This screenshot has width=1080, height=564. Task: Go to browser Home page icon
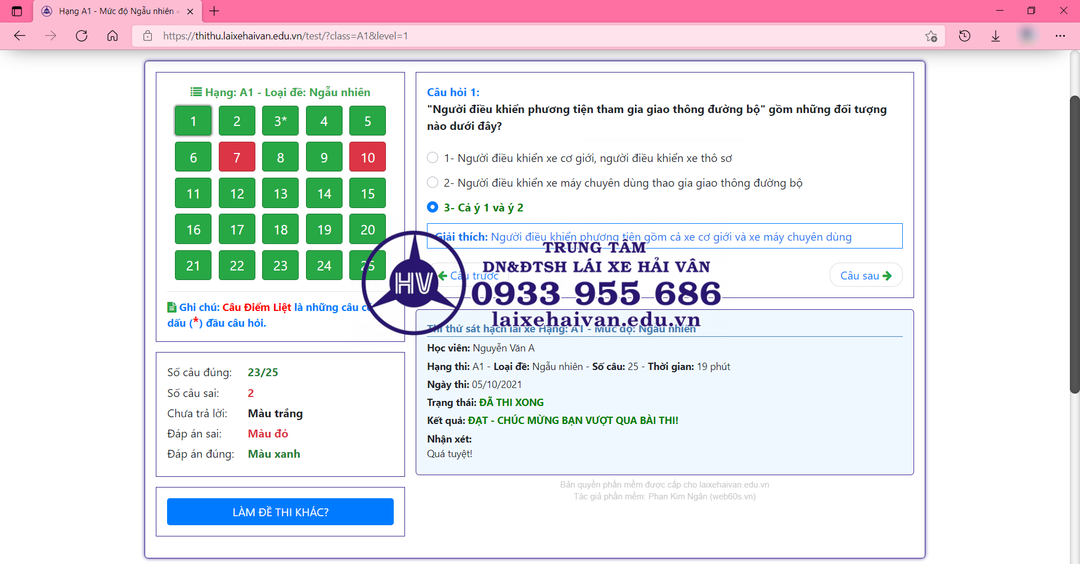[112, 36]
